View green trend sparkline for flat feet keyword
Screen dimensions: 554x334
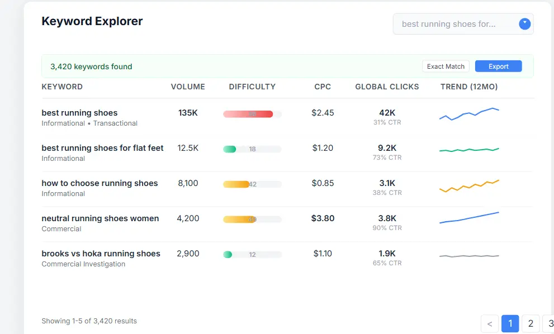point(469,150)
